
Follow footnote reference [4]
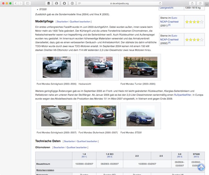click(169, 42)
